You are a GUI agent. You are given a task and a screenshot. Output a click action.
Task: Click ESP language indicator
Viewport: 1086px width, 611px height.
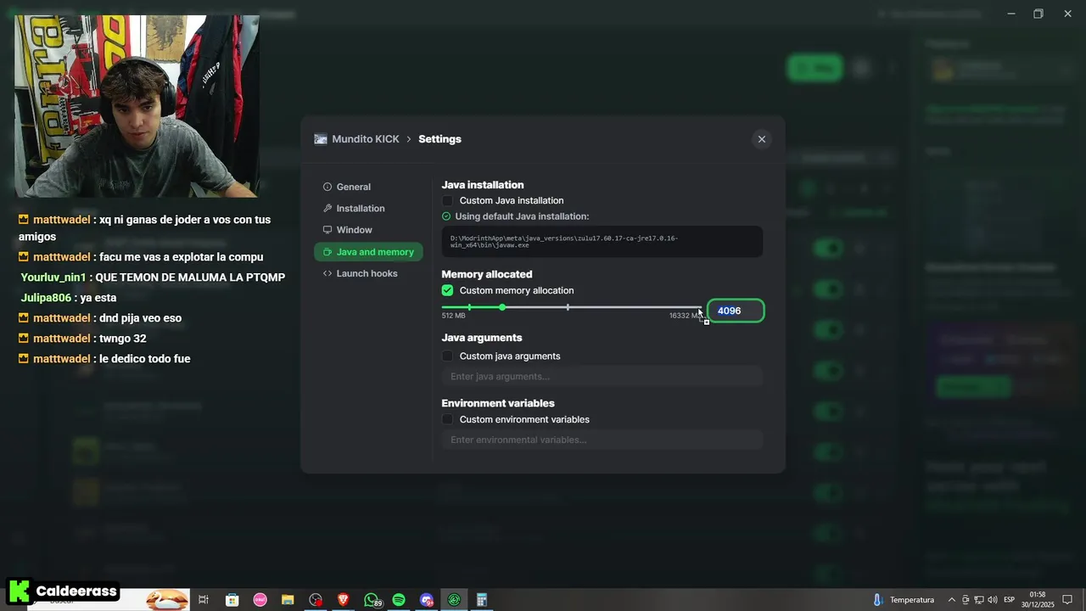[1009, 600]
